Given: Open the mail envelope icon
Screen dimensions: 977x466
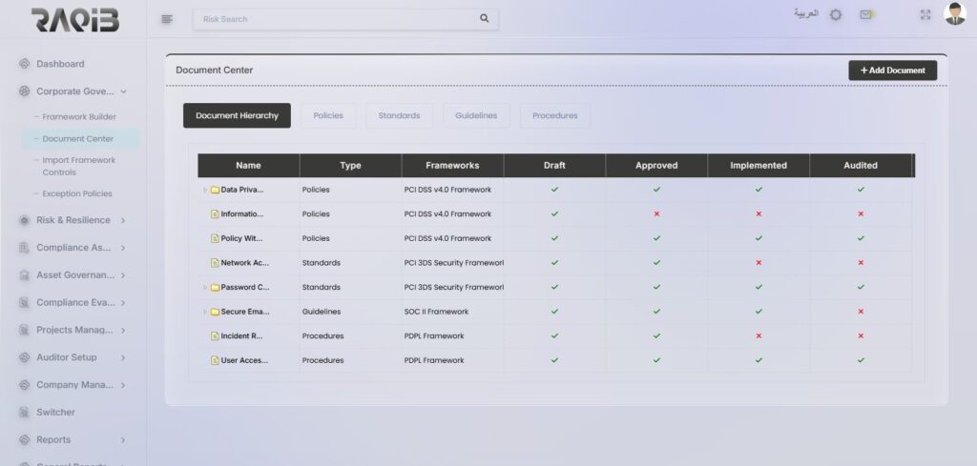Looking at the screenshot, I should pos(865,15).
